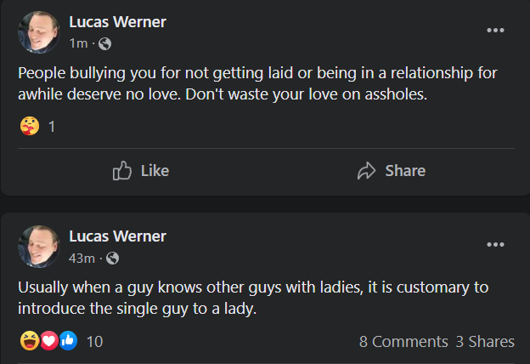Click the blue like reaction icon

click(x=68, y=341)
